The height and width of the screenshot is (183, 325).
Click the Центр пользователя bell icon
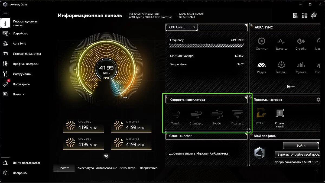tap(5, 163)
